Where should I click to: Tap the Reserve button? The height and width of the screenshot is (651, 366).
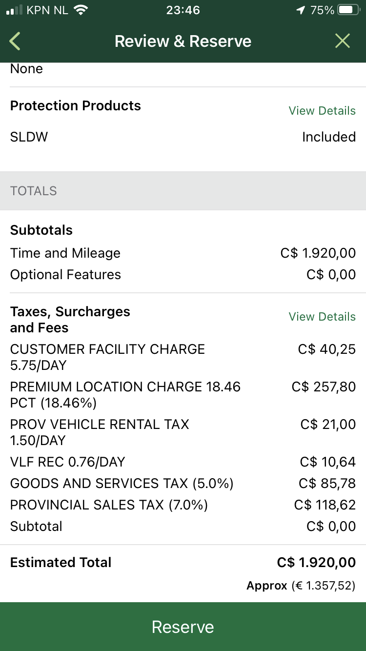pos(183,627)
